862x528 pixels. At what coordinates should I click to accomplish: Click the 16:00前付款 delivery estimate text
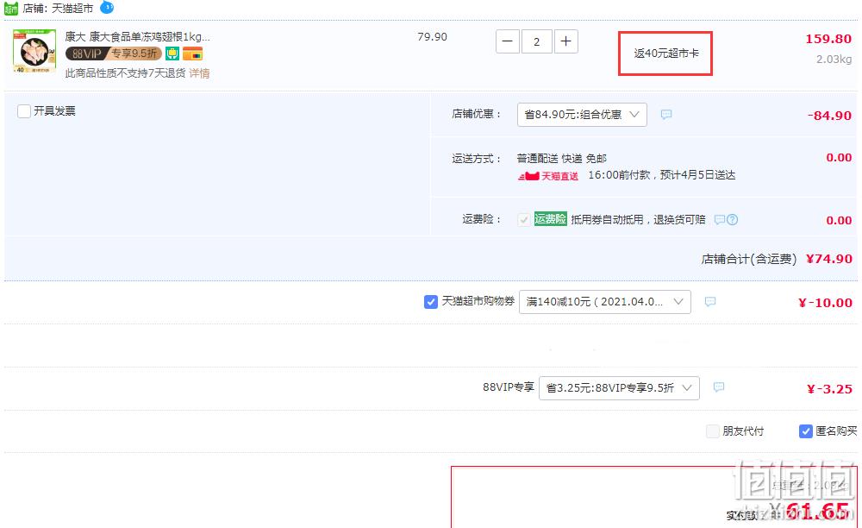pos(662,175)
